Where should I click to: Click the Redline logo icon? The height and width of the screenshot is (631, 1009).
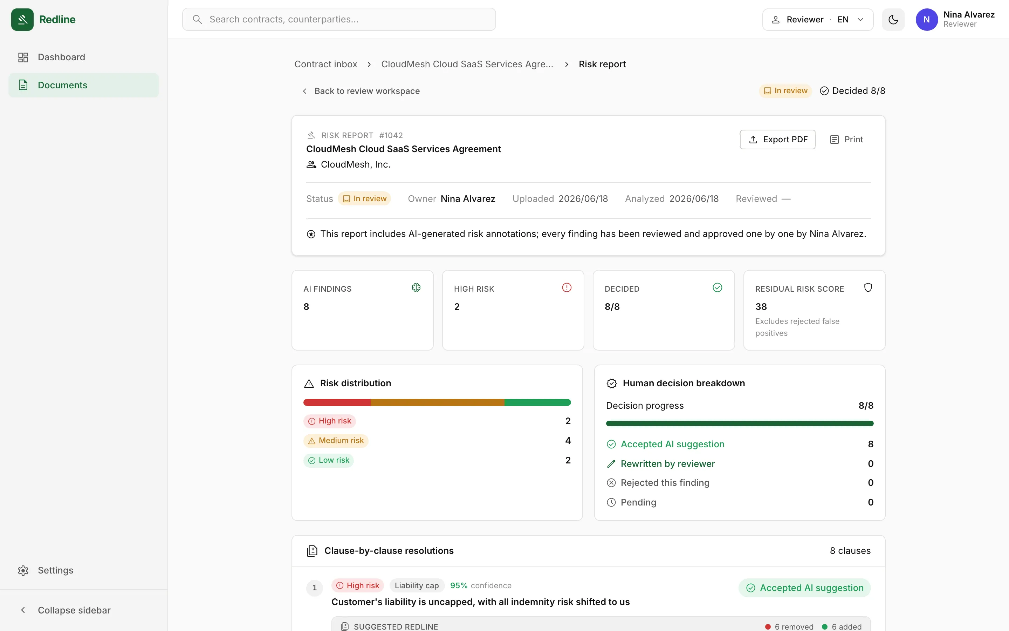(22, 20)
